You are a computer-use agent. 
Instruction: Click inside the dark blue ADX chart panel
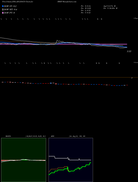pyautogui.click(x=71, y=160)
